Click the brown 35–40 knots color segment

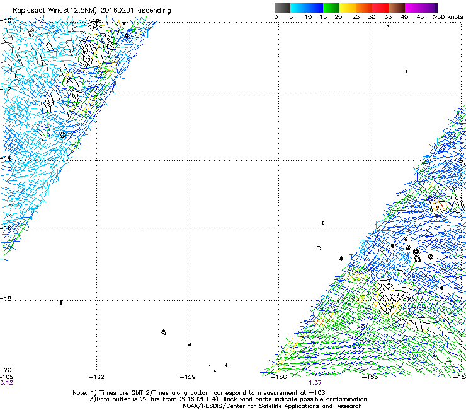pos(397,8)
